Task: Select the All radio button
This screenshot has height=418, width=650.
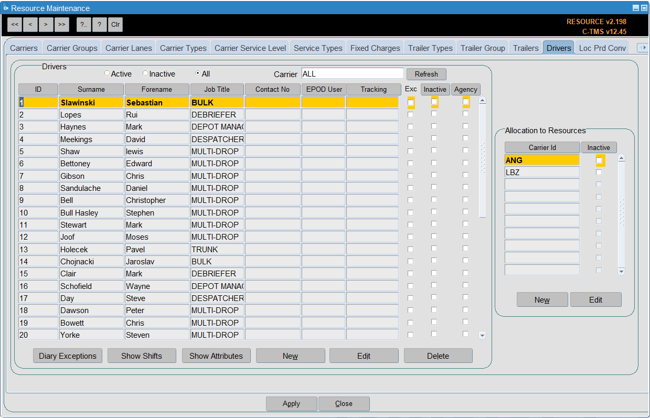Action: click(x=198, y=73)
